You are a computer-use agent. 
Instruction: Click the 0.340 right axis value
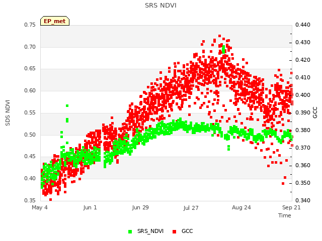click(303, 200)
